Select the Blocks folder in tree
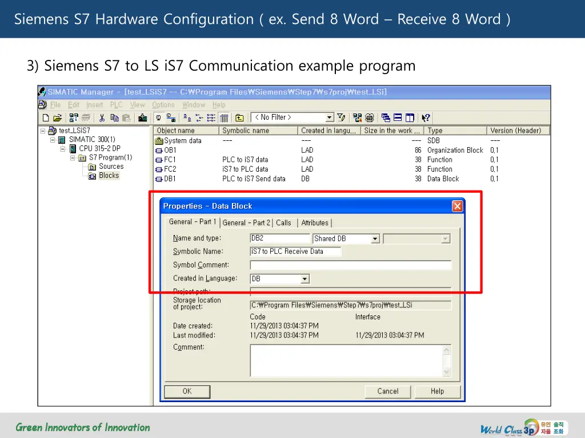 (x=109, y=176)
